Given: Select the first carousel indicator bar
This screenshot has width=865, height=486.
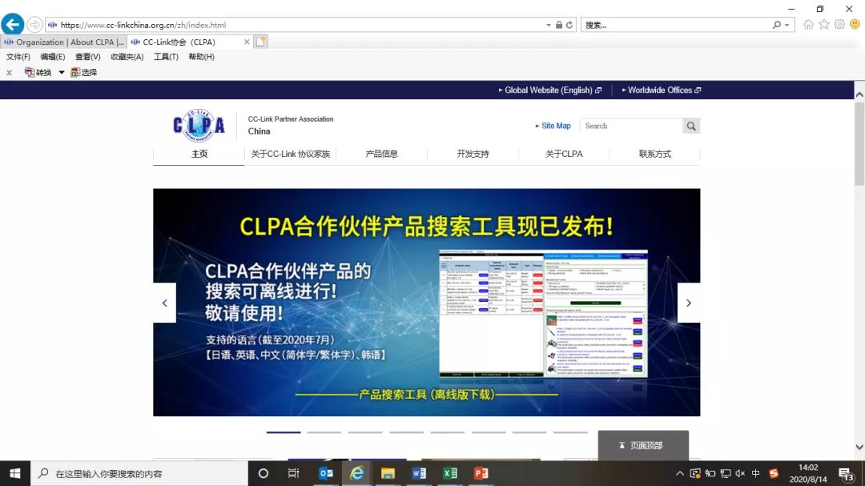Looking at the screenshot, I should coord(284,432).
